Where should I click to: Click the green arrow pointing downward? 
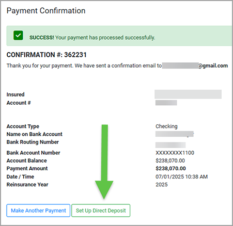104,162
